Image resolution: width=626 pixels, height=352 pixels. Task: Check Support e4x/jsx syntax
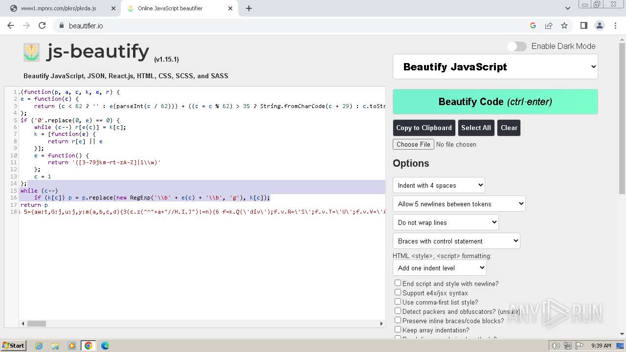[398, 292]
